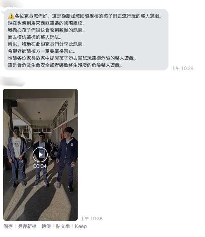Click the 上午 10:38 timestamp beside text message
The width and height of the screenshot is (205, 237).
click(x=182, y=68)
